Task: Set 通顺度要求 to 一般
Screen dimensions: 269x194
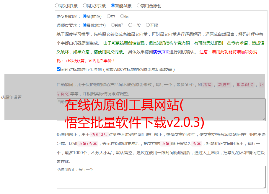Action: (131, 25)
